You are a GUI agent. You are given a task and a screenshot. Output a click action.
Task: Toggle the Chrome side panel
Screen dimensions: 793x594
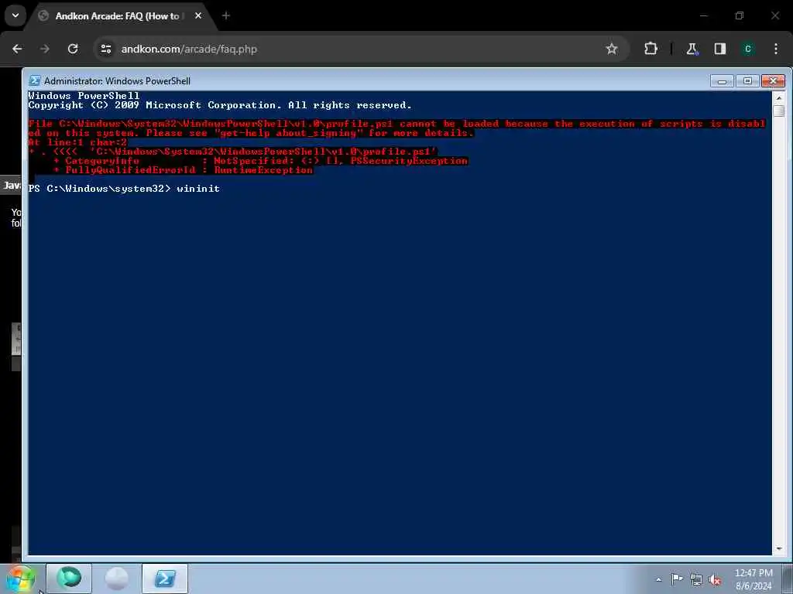tap(720, 49)
